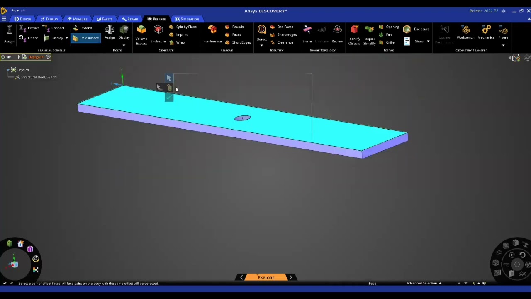Image resolution: width=531 pixels, height=299 pixels.
Task: Click the undo arrow in title bar
Action: click(x=13, y=10)
